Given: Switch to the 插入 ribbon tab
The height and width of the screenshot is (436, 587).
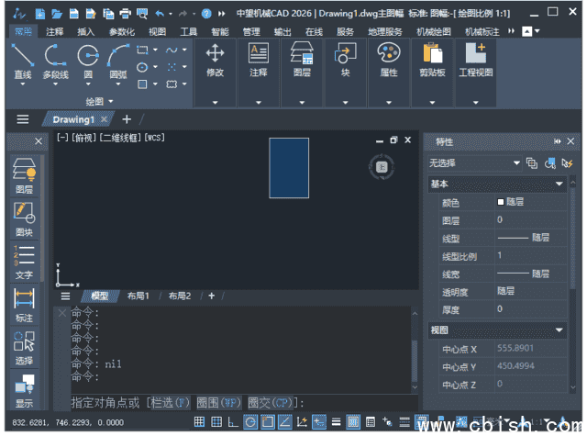Looking at the screenshot, I should [85, 32].
